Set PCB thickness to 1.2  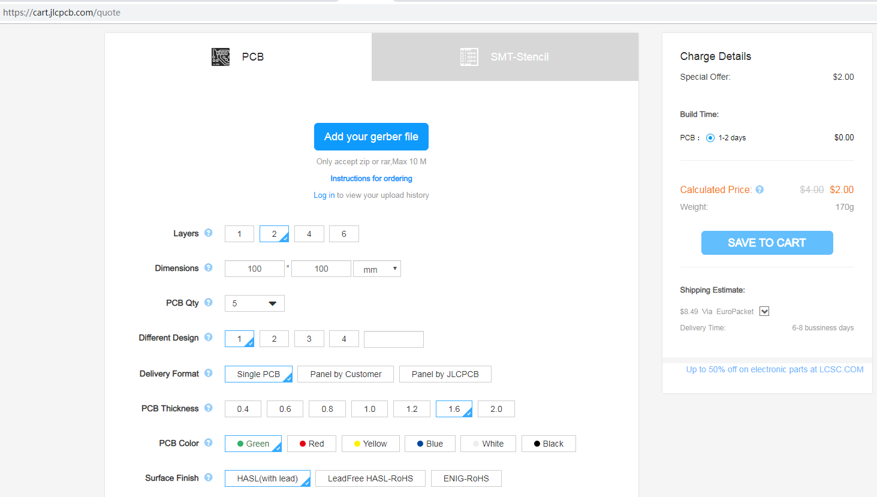click(x=412, y=409)
